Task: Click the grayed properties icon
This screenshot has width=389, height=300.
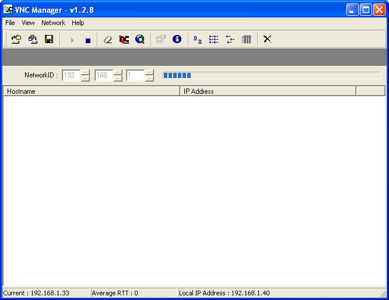Action: tap(161, 39)
